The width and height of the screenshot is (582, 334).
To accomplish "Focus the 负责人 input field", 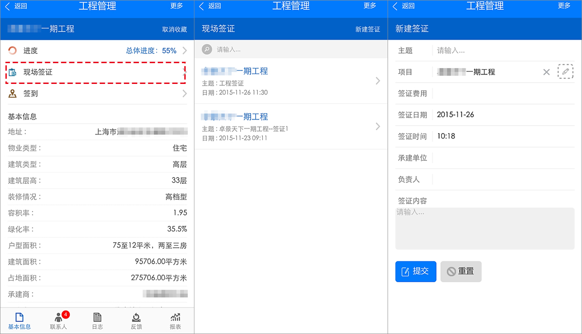I will (504, 180).
